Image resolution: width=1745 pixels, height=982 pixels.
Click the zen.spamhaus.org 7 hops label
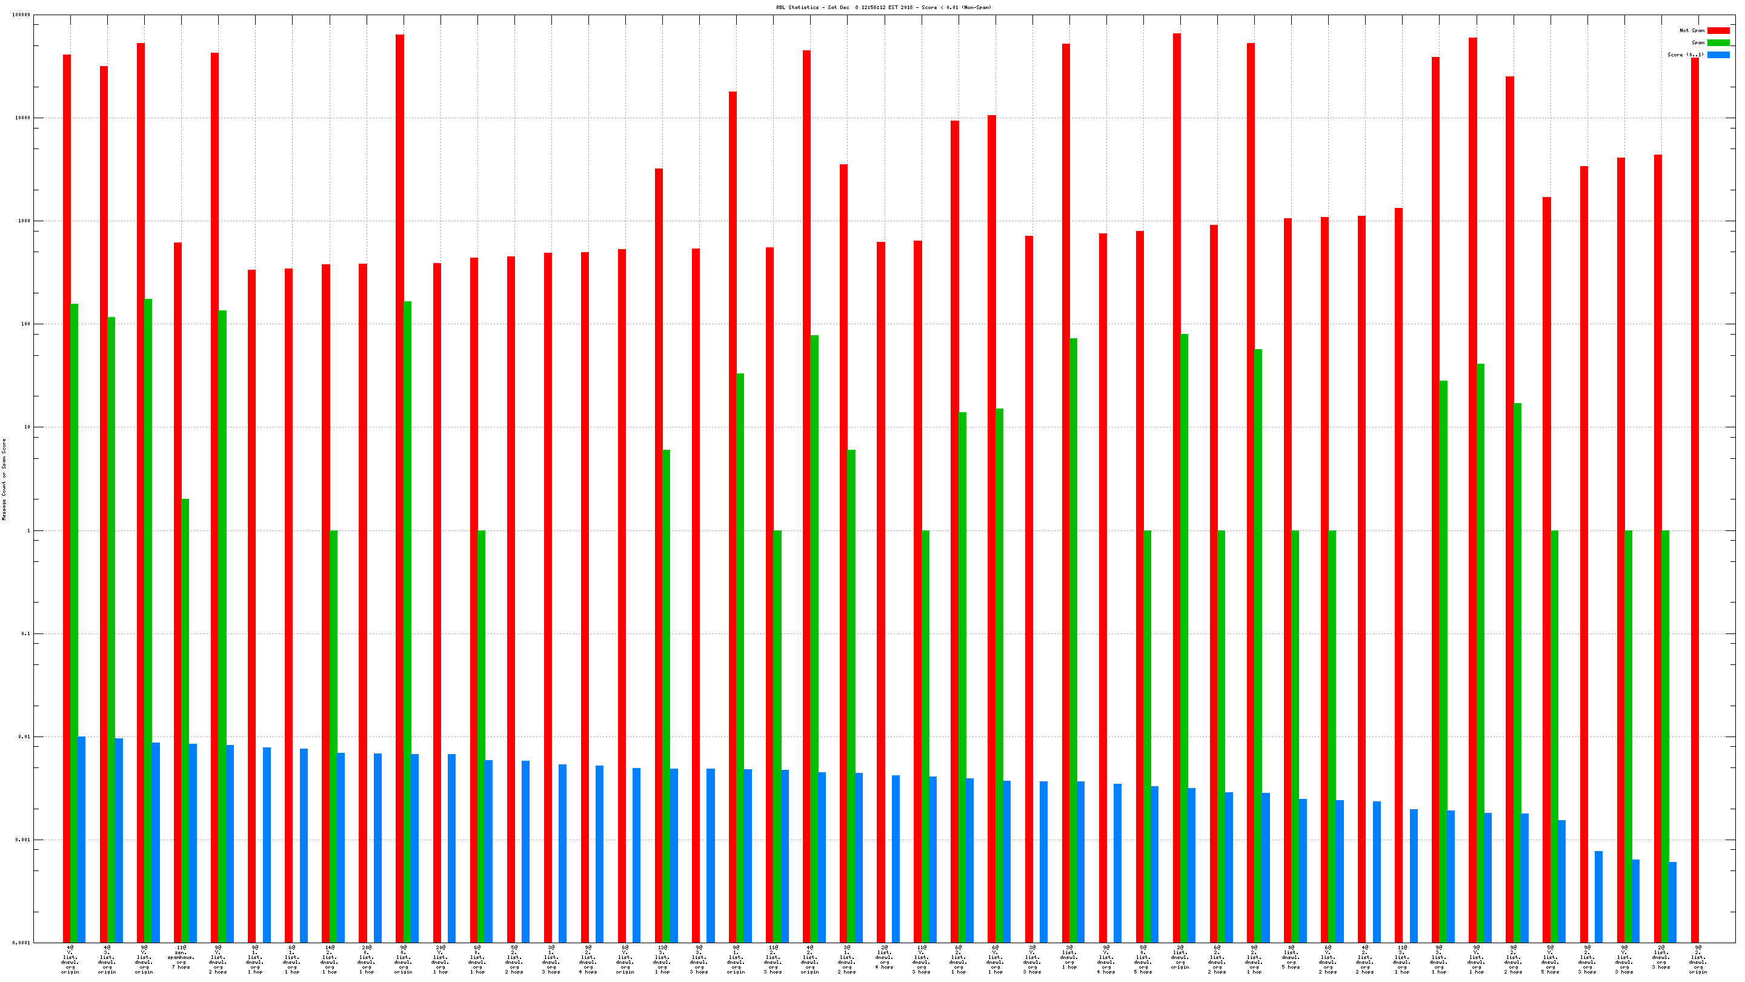coord(181,958)
